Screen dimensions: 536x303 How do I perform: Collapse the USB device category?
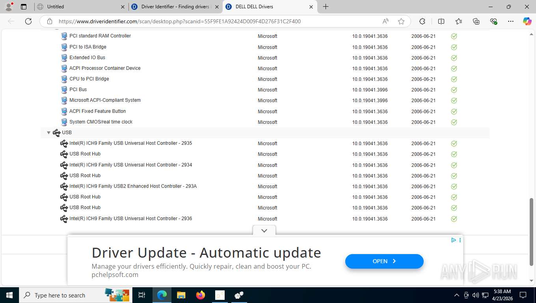pos(49,133)
